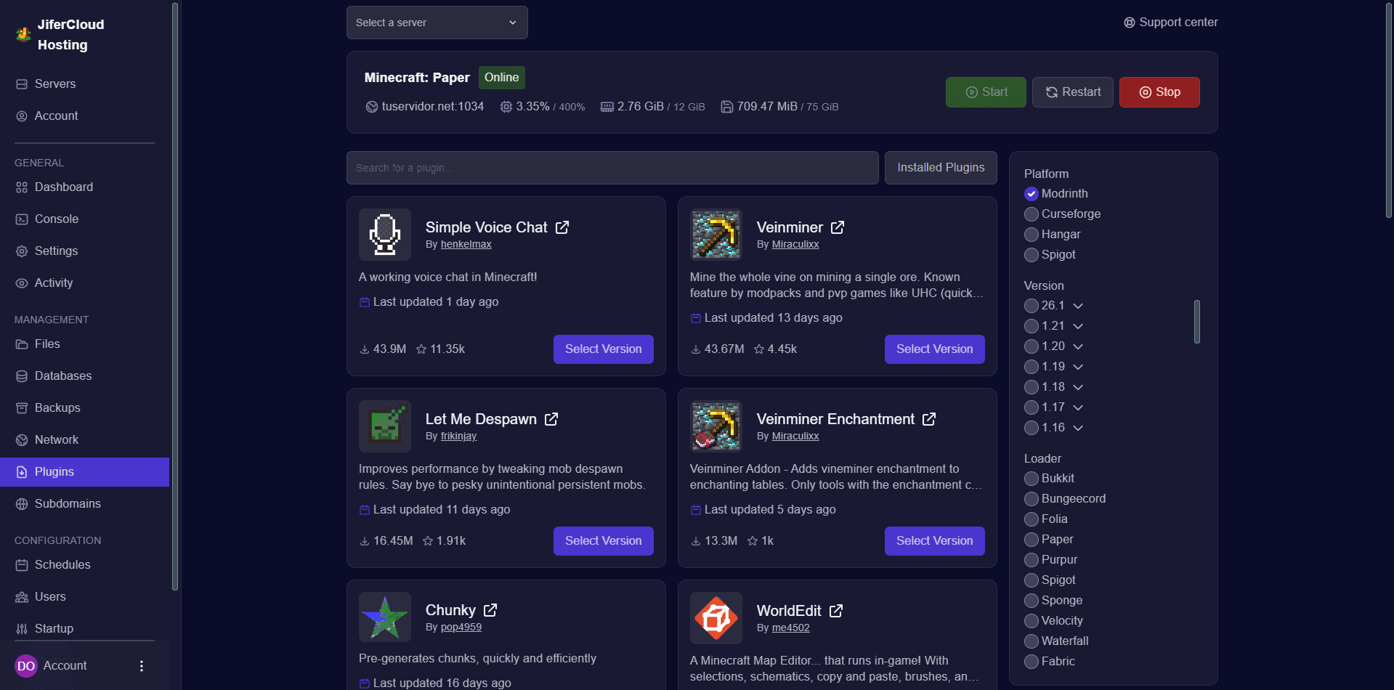Stop the Minecraft server
The height and width of the screenshot is (690, 1394).
(1159, 92)
